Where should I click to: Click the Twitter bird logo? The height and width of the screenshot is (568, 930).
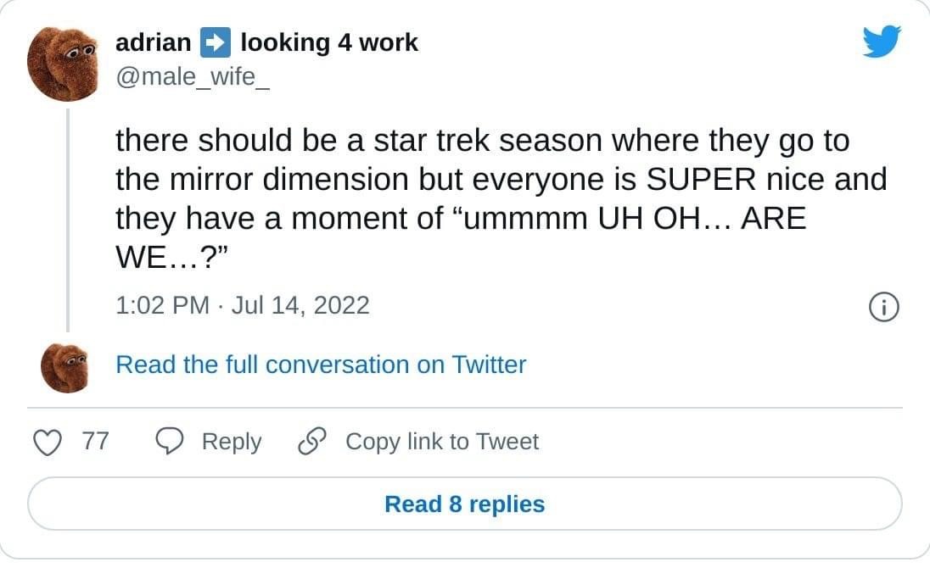(x=882, y=41)
